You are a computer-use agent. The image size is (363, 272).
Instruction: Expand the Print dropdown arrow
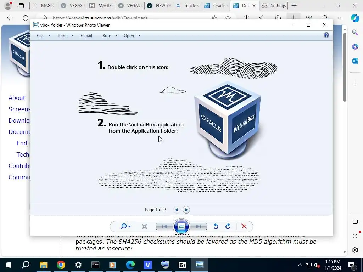(x=72, y=36)
